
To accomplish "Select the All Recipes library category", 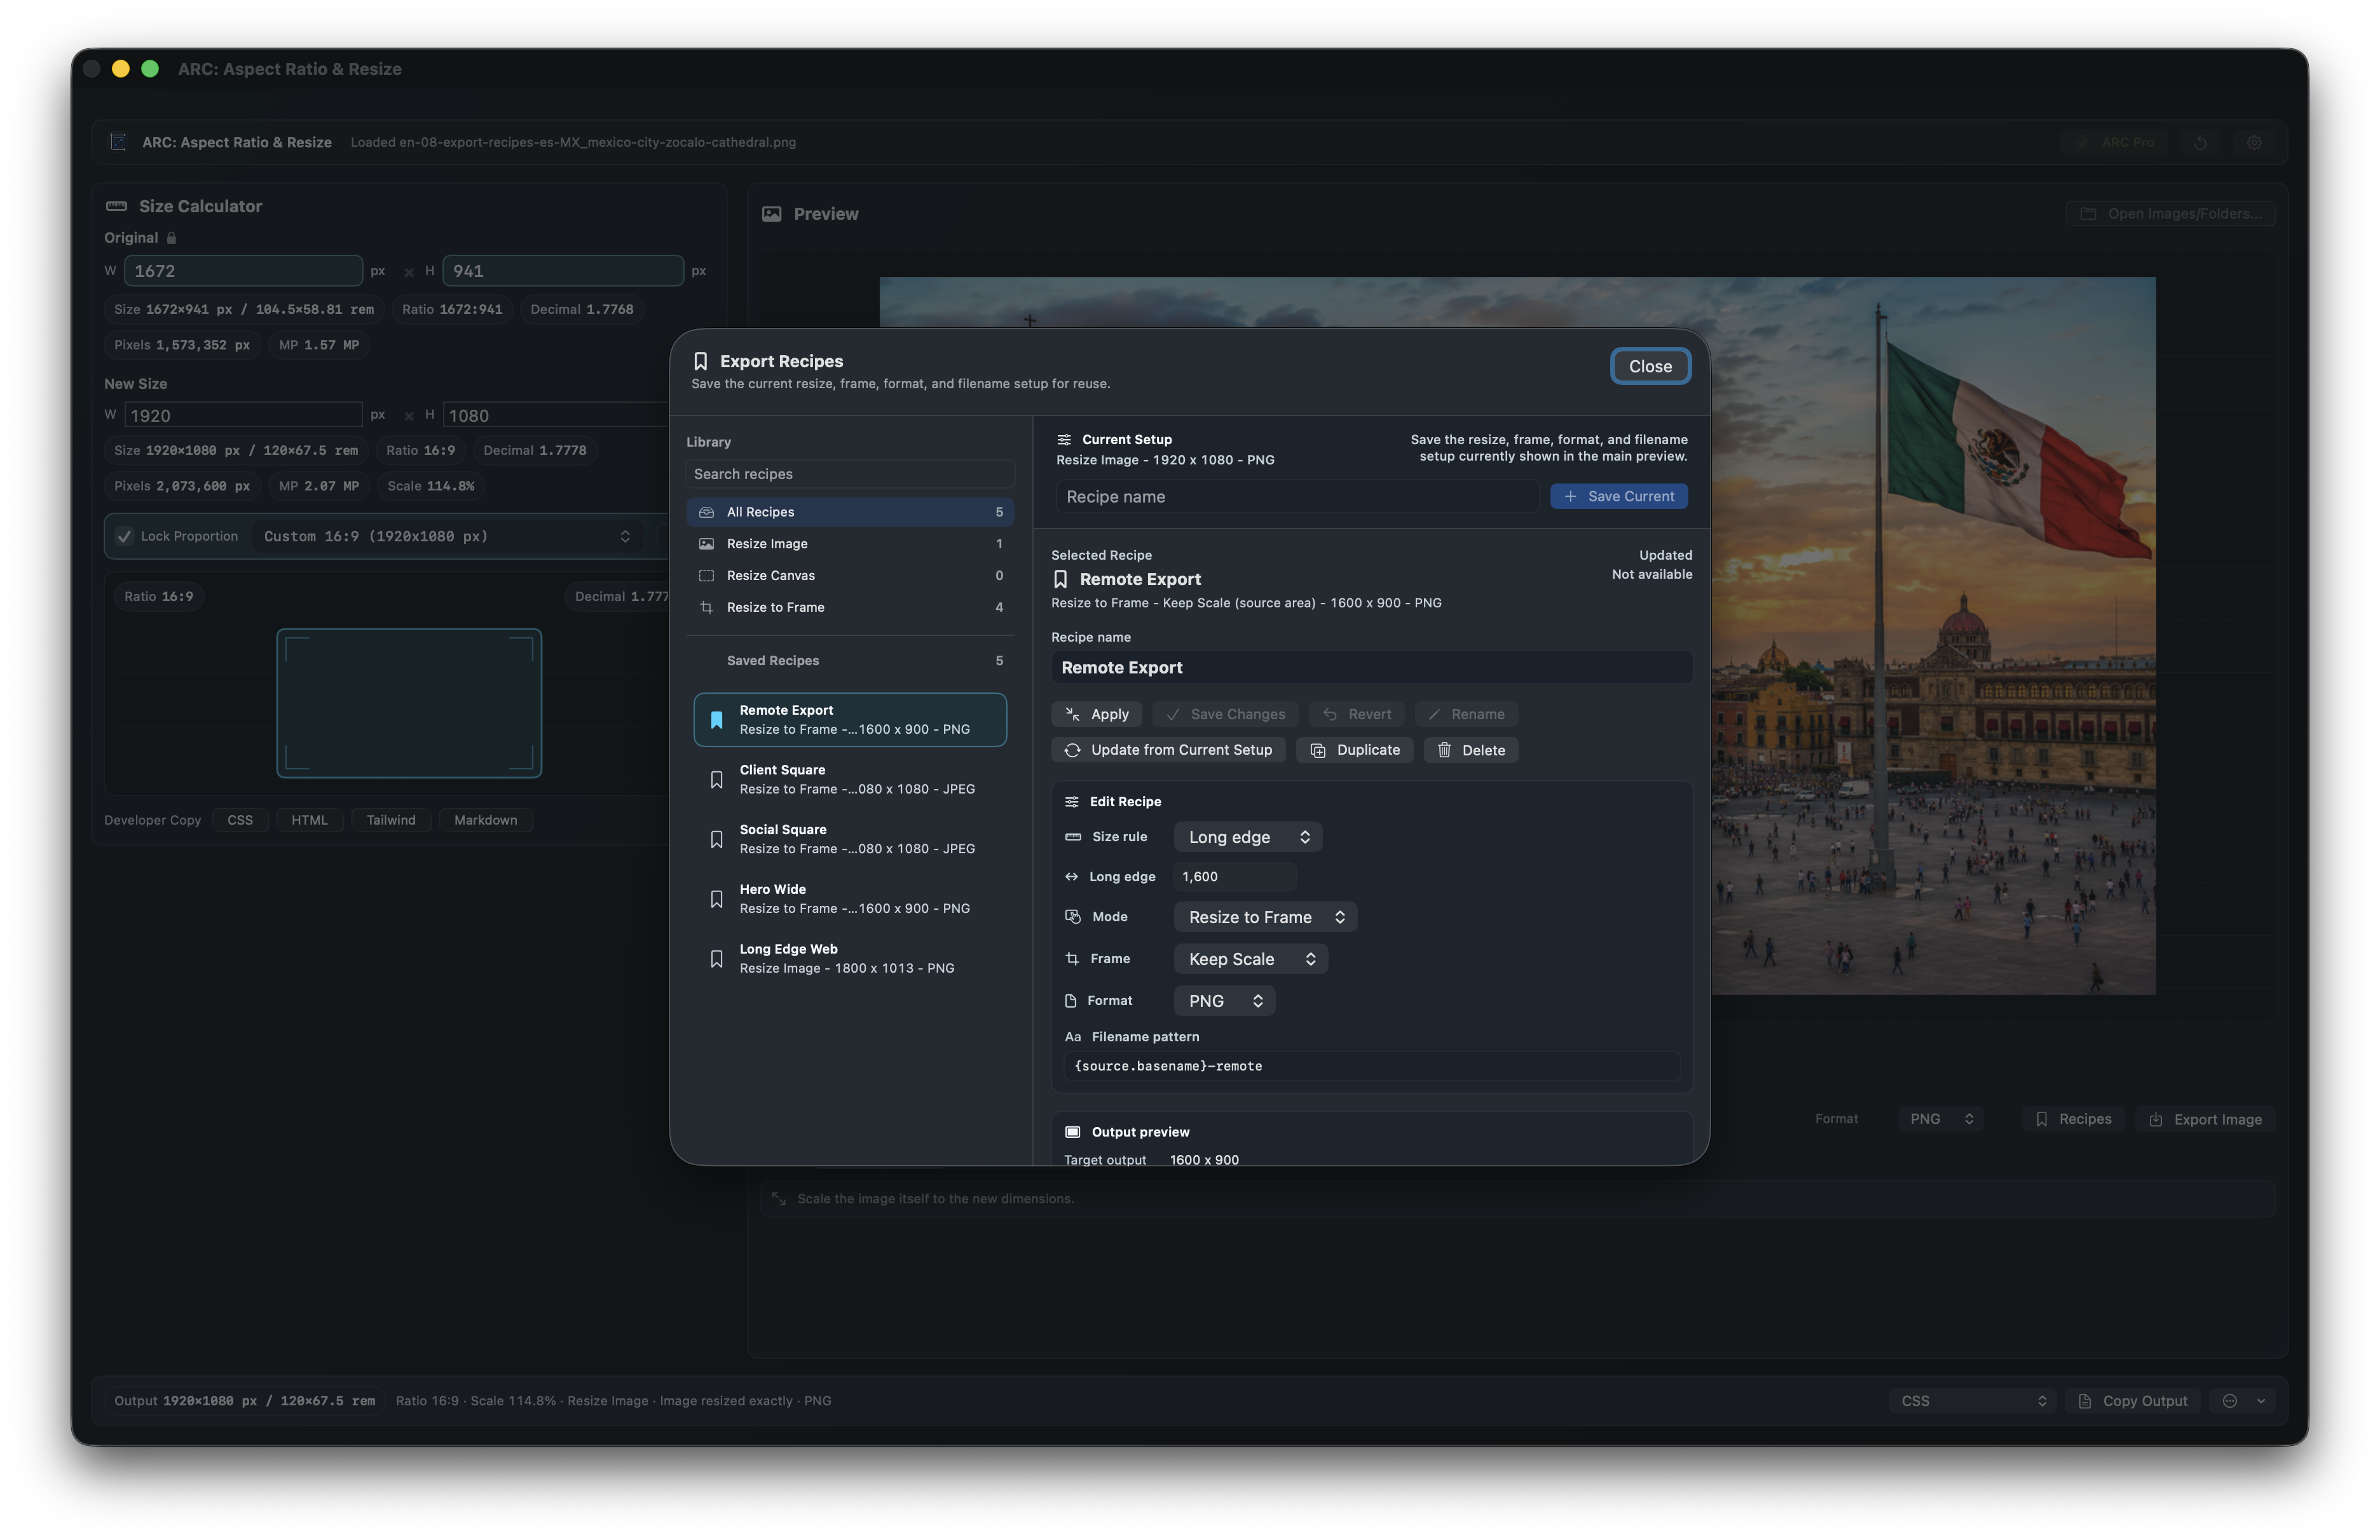I will (x=850, y=511).
